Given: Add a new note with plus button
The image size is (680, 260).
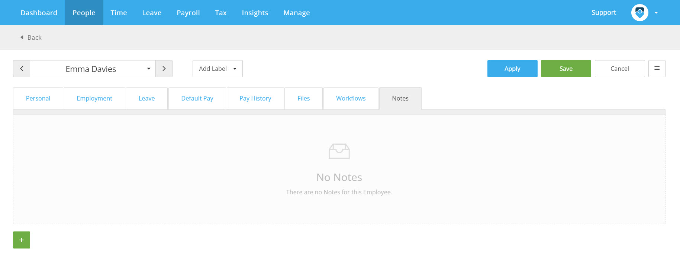Looking at the screenshot, I should tap(22, 240).
